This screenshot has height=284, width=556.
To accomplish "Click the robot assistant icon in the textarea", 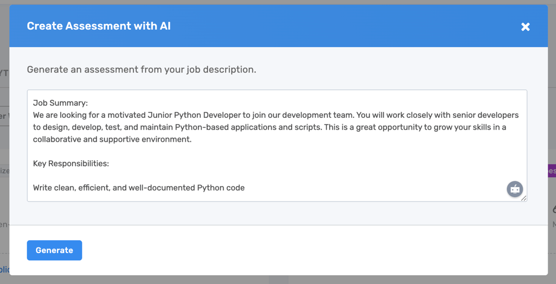I will pyautogui.click(x=515, y=189).
